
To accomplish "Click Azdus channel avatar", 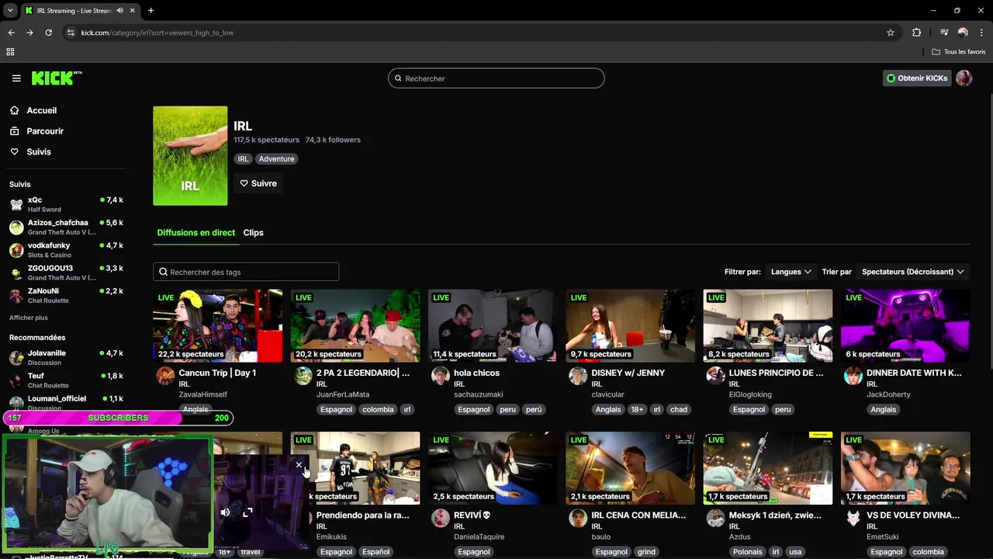I will [715, 519].
